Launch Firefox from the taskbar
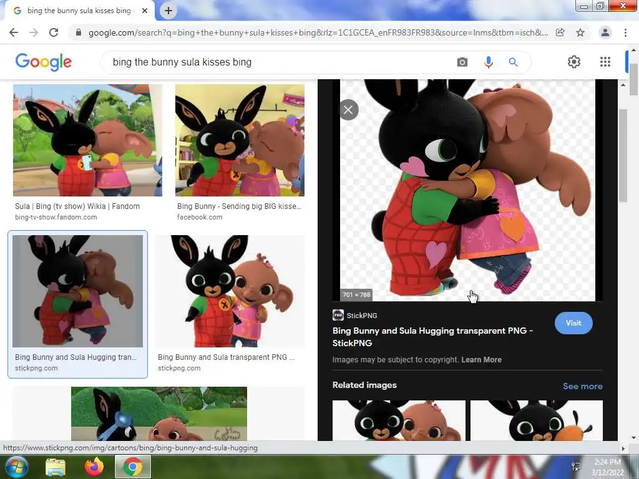Screen dimensions: 639x479 tap(94, 467)
